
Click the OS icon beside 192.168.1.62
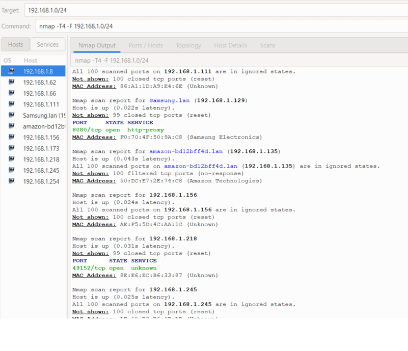[x=11, y=82]
